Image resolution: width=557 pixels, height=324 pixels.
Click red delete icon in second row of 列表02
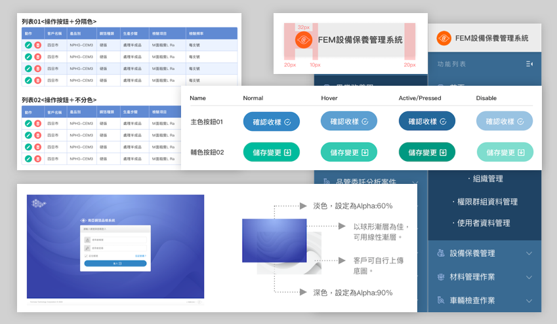tap(37, 135)
